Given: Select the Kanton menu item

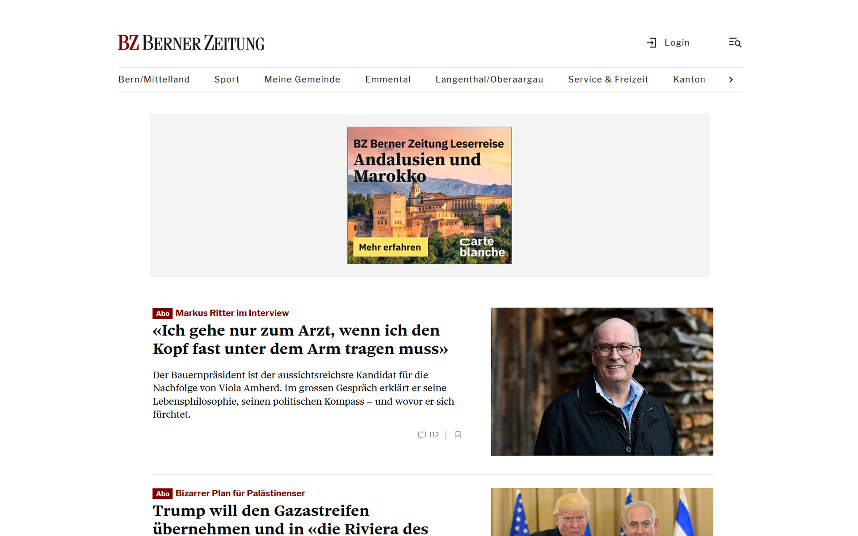Looking at the screenshot, I should [x=689, y=80].
